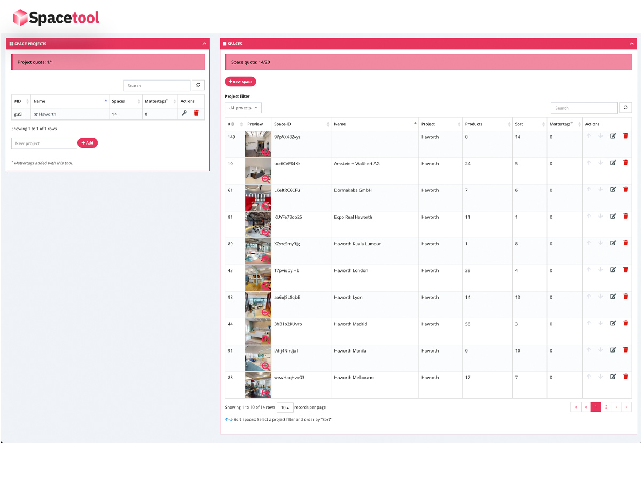641x480 pixels.
Task: Edit the Amstein + Walthert AG space
Action: pyautogui.click(x=613, y=163)
